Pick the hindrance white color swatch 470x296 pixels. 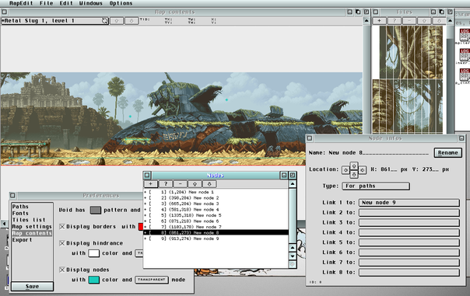[93, 253]
